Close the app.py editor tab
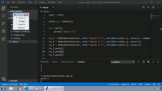Image resolution: width=162 pixels, height=91 pixels. click(x=53, y=7)
